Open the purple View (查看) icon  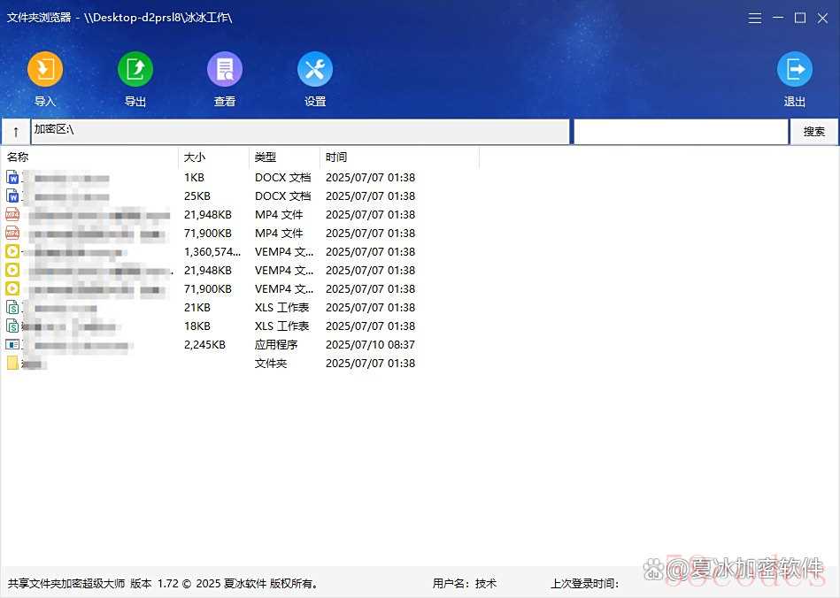pyautogui.click(x=225, y=69)
